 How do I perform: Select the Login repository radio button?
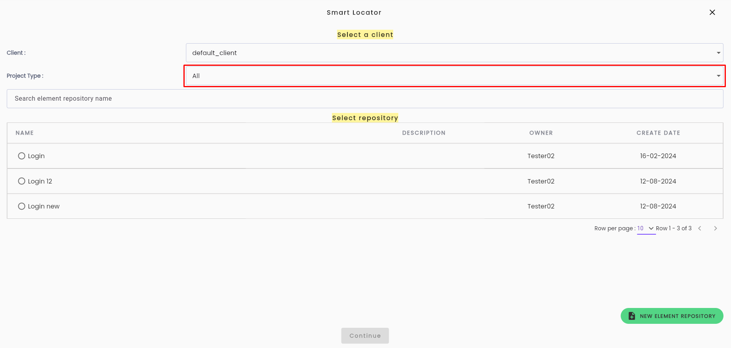[x=21, y=156]
